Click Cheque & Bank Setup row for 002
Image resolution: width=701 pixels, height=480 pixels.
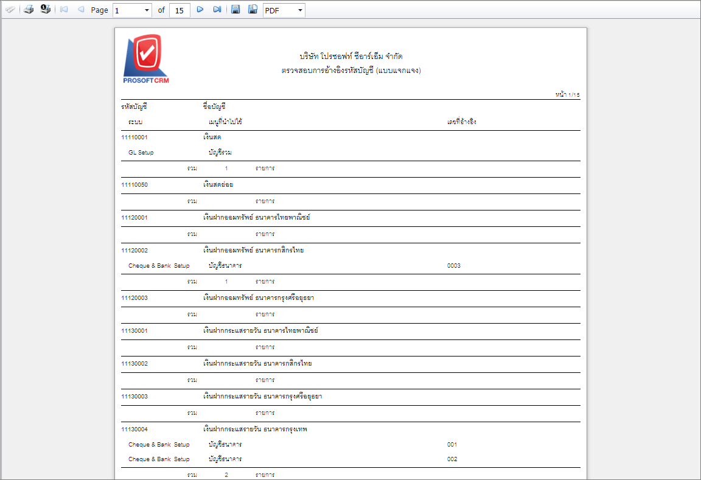coord(159,459)
